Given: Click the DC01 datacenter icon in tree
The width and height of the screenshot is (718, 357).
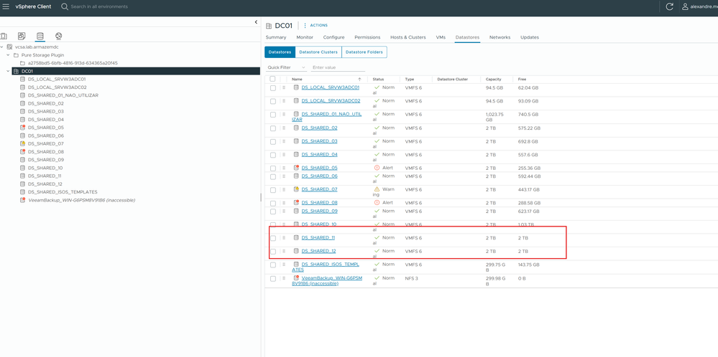Looking at the screenshot, I should 16,71.
